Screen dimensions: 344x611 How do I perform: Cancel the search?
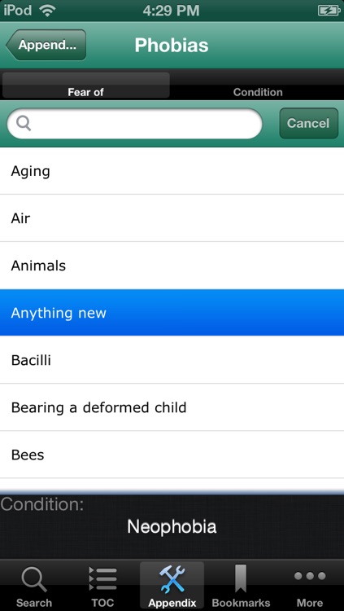pyautogui.click(x=308, y=123)
